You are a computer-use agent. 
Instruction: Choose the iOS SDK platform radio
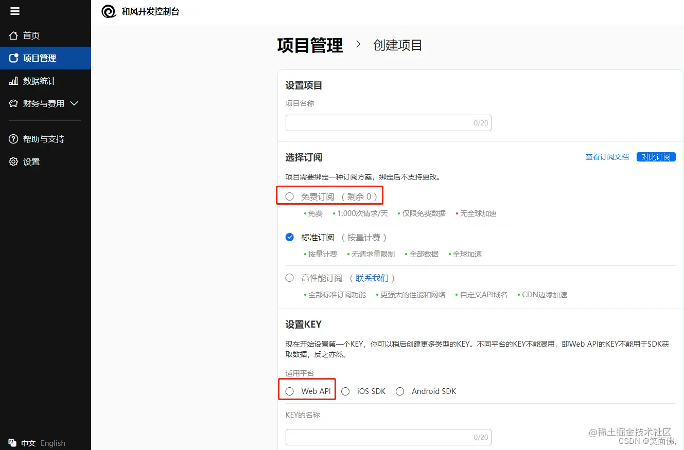(346, 391)
